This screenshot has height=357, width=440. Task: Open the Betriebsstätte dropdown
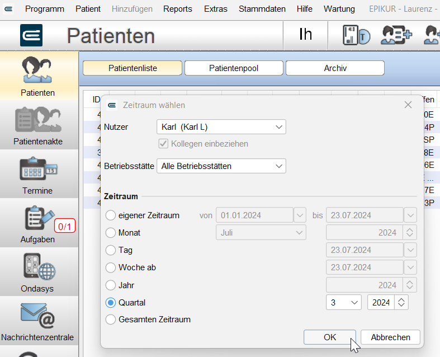point(221,166)
